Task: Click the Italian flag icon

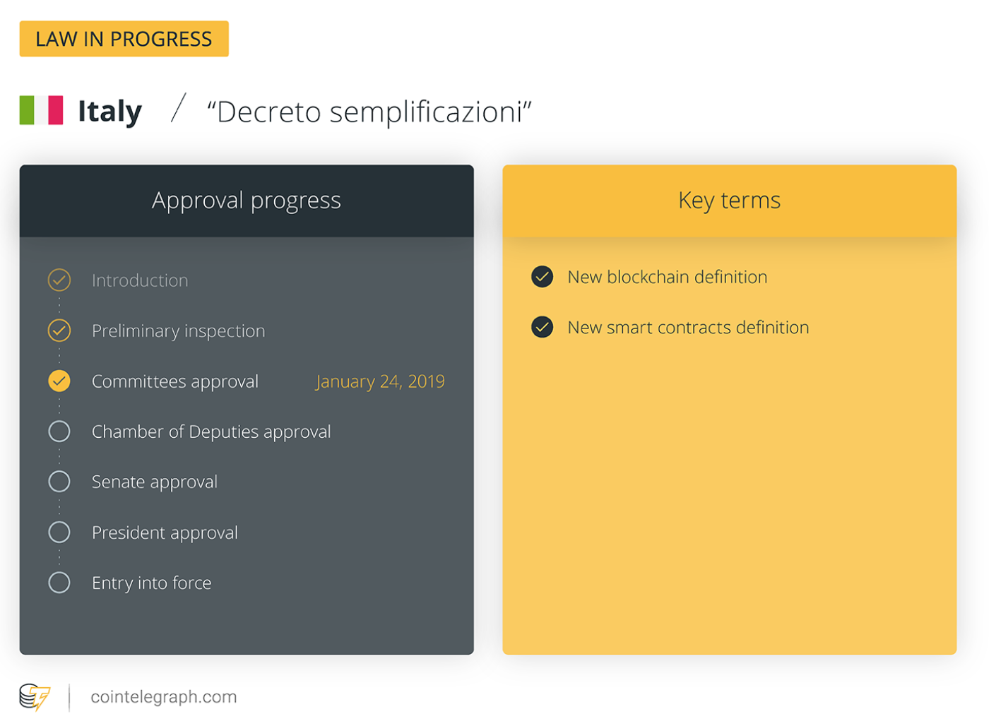Action: tap(41, 110)
